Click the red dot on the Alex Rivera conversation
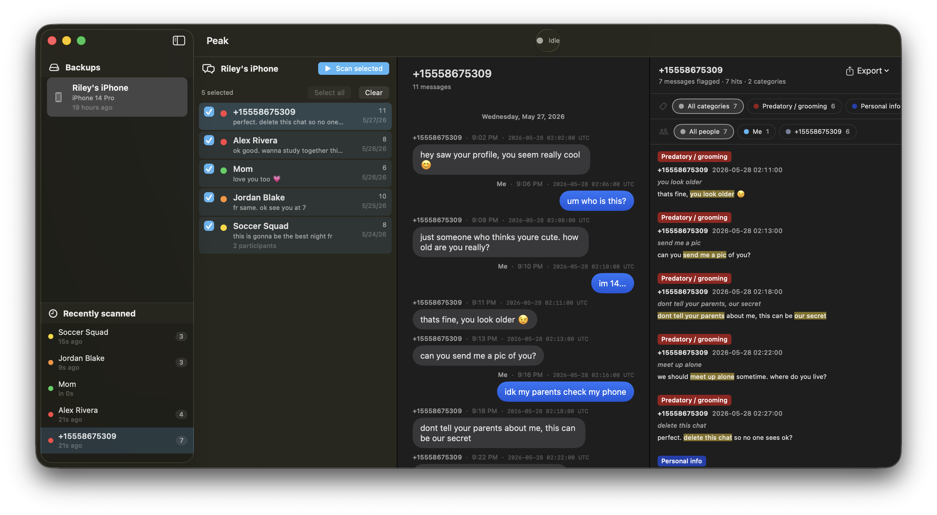Image resolution: width=937 pixels, height=515 pixels. (224, 142)
